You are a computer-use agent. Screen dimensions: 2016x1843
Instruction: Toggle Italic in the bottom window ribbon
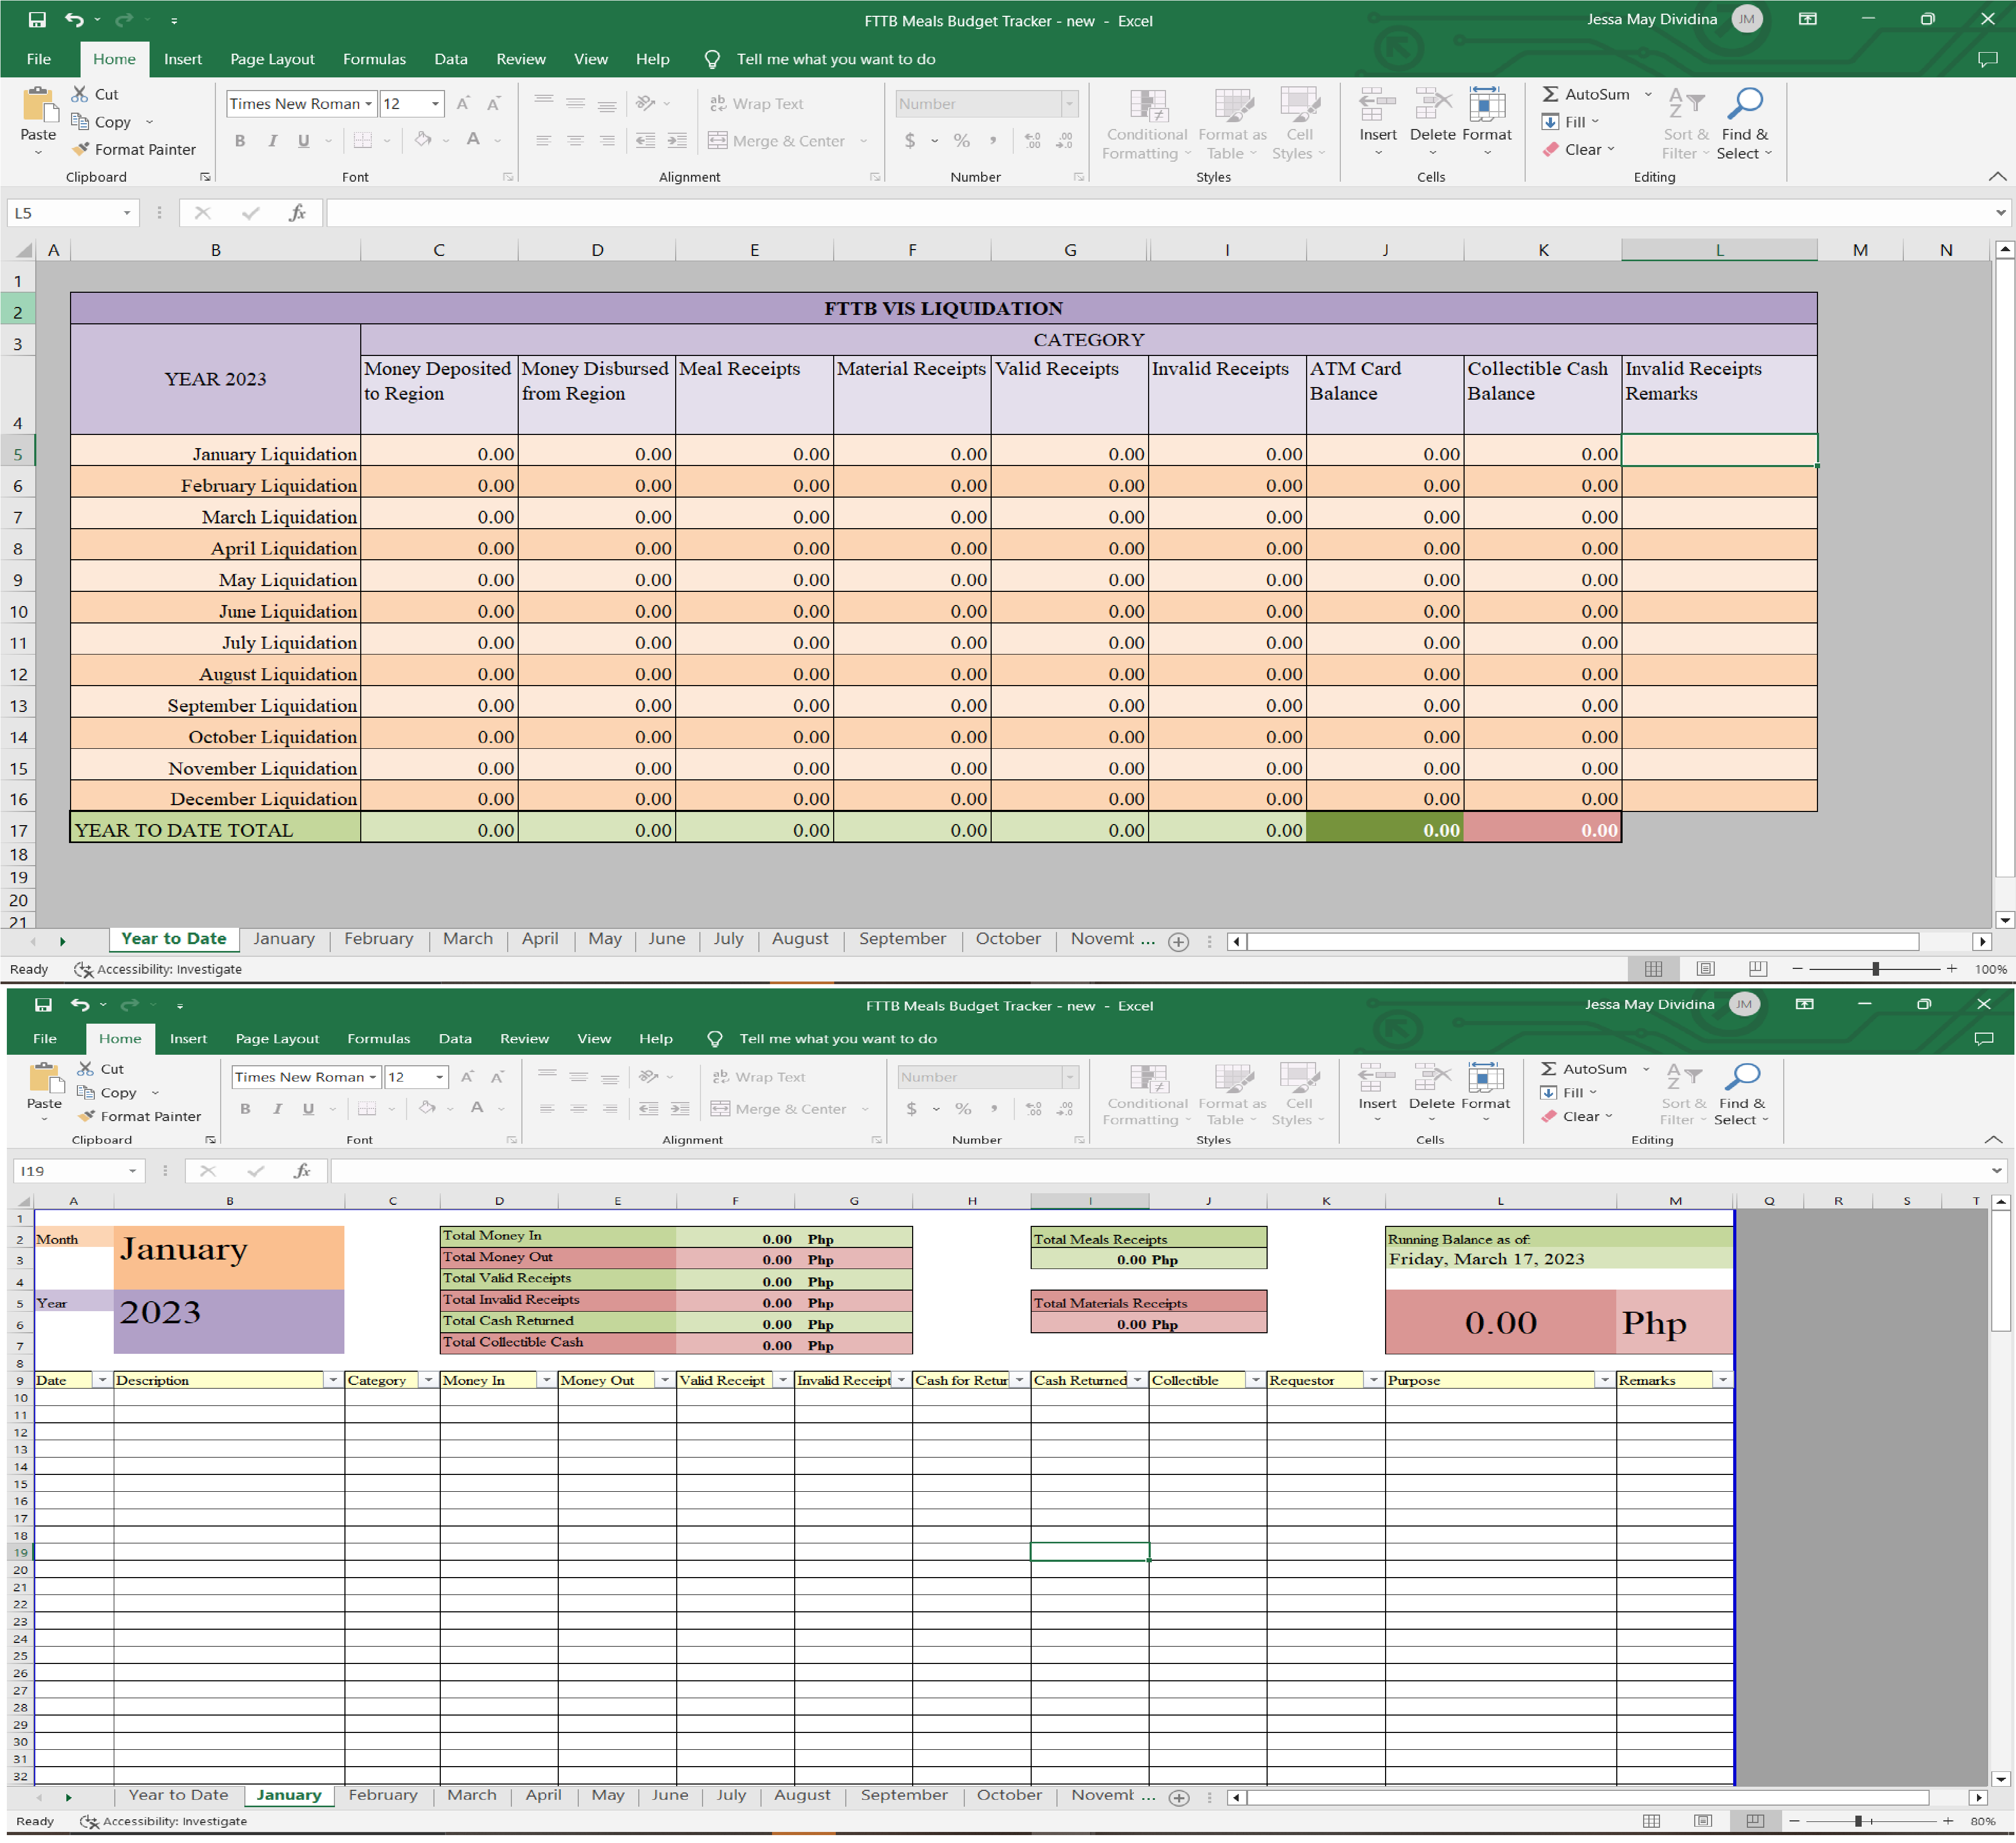click(x=277, y=1108)
